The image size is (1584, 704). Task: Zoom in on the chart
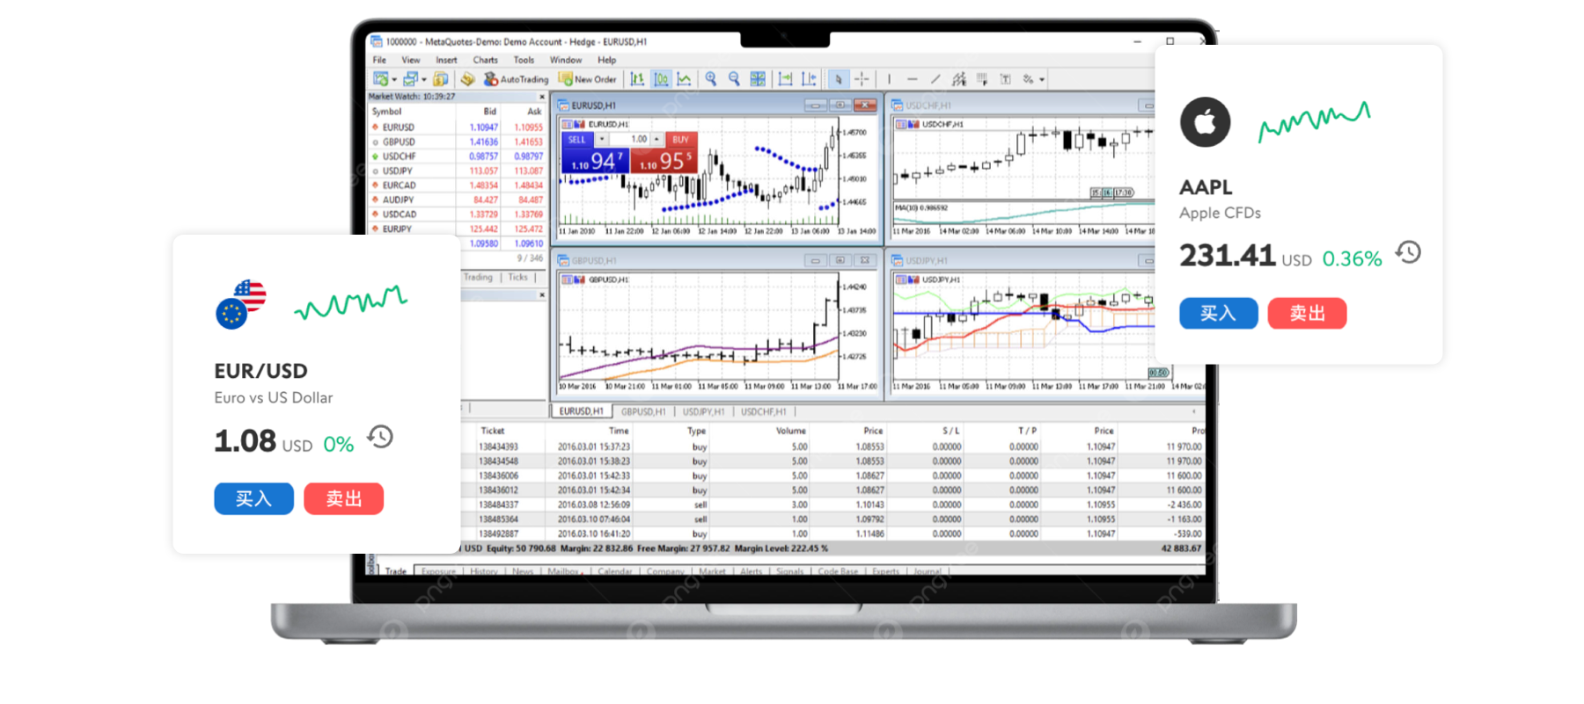(711, 79)
